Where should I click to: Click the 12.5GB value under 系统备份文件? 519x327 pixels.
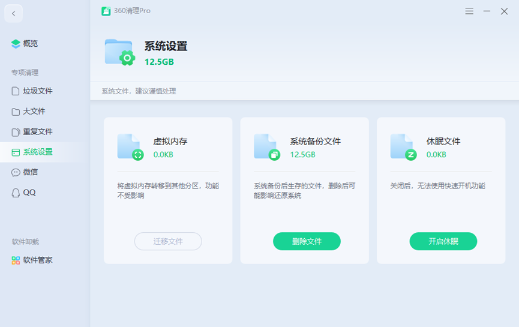302,155
